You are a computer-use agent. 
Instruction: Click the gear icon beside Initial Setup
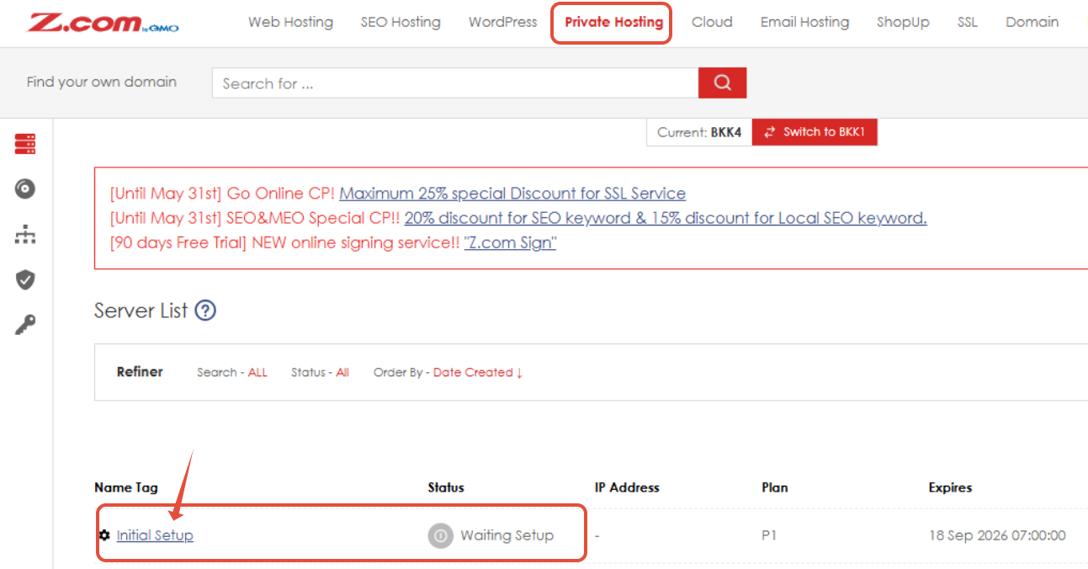(104, 535)
